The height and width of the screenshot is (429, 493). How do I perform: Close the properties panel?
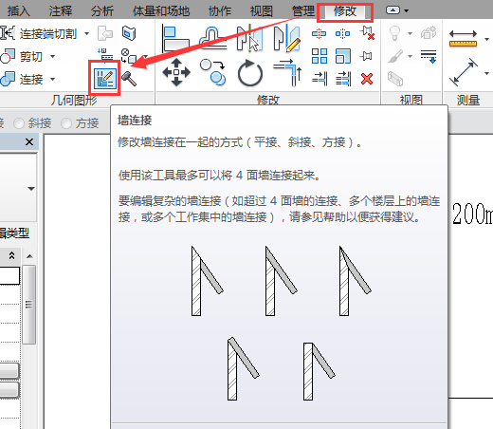29,141
